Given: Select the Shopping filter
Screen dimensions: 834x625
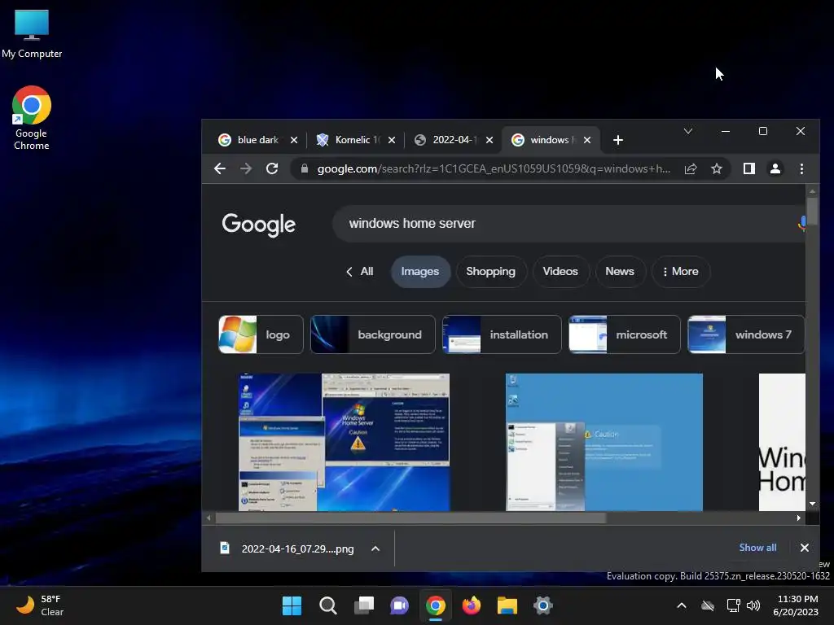Looking at the screenshot, I should 490,272.
